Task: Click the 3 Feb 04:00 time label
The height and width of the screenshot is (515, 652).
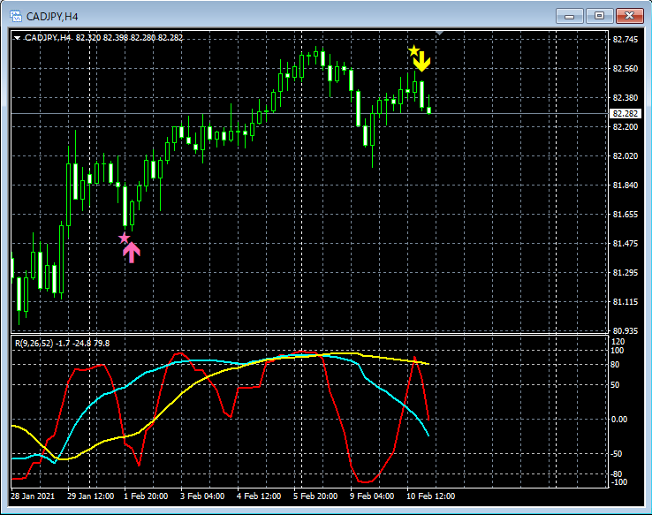Action: (x=202, y=496)
